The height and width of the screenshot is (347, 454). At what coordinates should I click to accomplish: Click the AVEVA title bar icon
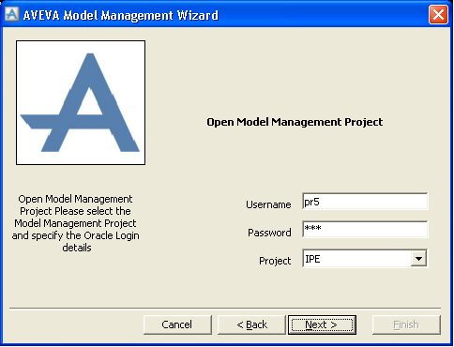pos(12,14)
